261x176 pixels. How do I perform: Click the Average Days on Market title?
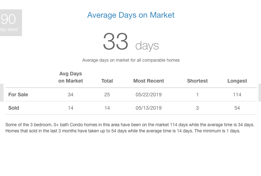pyautogui.click(x=131, y=15)
